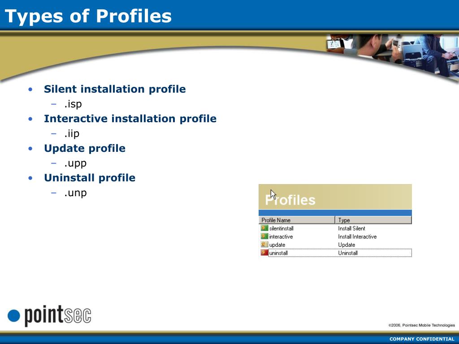Click the Uninstall profile bullet
The image size is (459, 344).
pos(90,178)
